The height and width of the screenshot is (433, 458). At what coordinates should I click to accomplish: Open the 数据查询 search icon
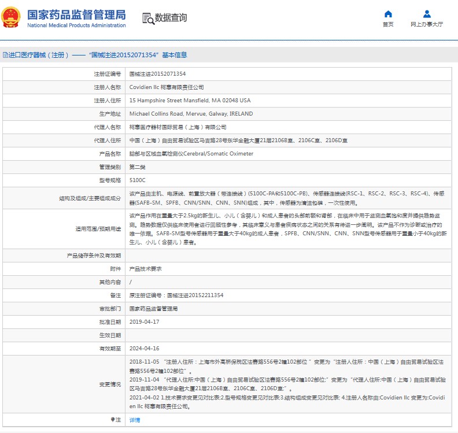pos(148,18)
